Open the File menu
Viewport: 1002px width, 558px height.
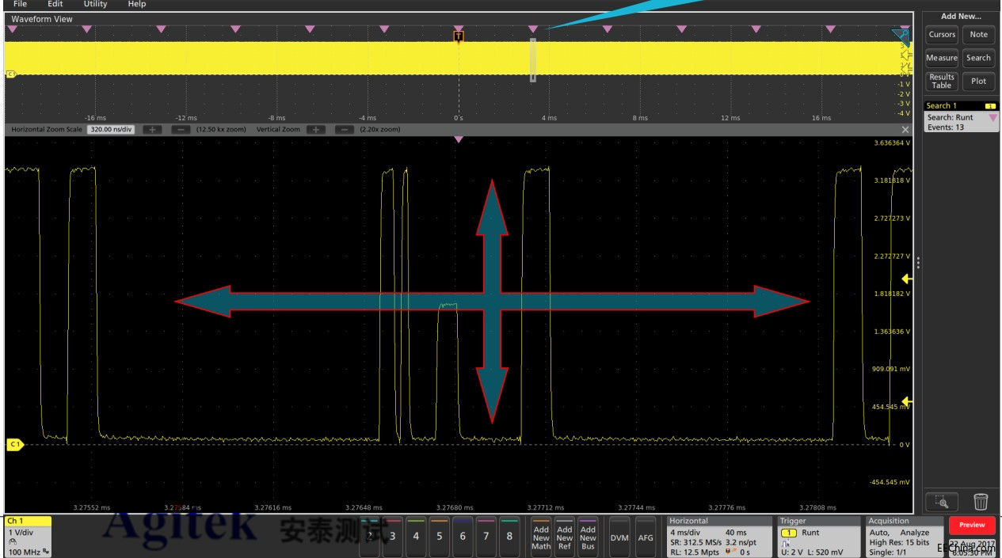click(x=20, y=4)
